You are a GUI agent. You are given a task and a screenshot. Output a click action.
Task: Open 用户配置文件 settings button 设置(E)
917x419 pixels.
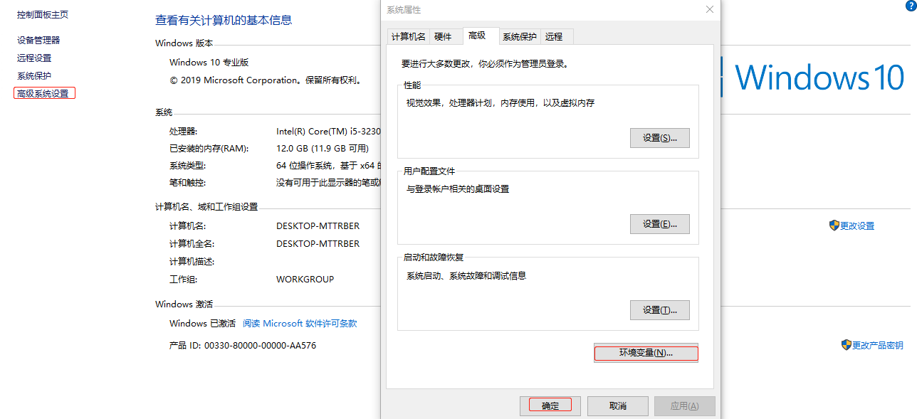coord(660,224)
